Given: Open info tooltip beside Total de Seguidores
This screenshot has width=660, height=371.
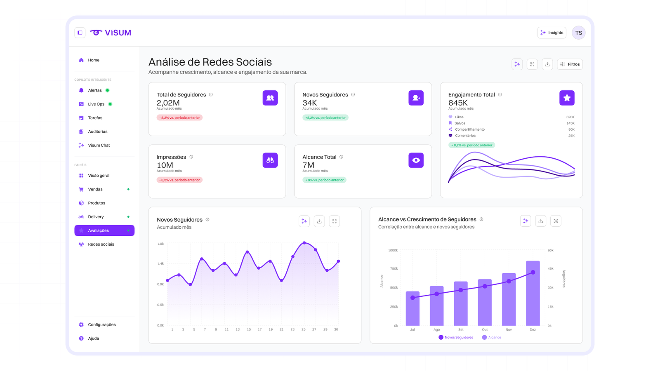Looking at the screenshot, I should 211,94.
